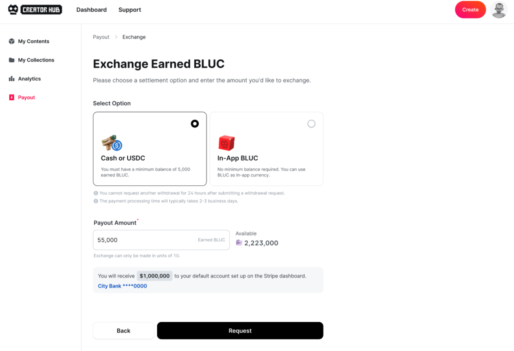Click the City Bank ****0000 link

point(122,286)
